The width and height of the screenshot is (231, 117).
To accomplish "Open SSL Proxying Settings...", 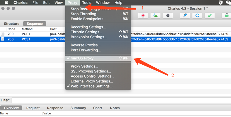I will pos(98,71).
